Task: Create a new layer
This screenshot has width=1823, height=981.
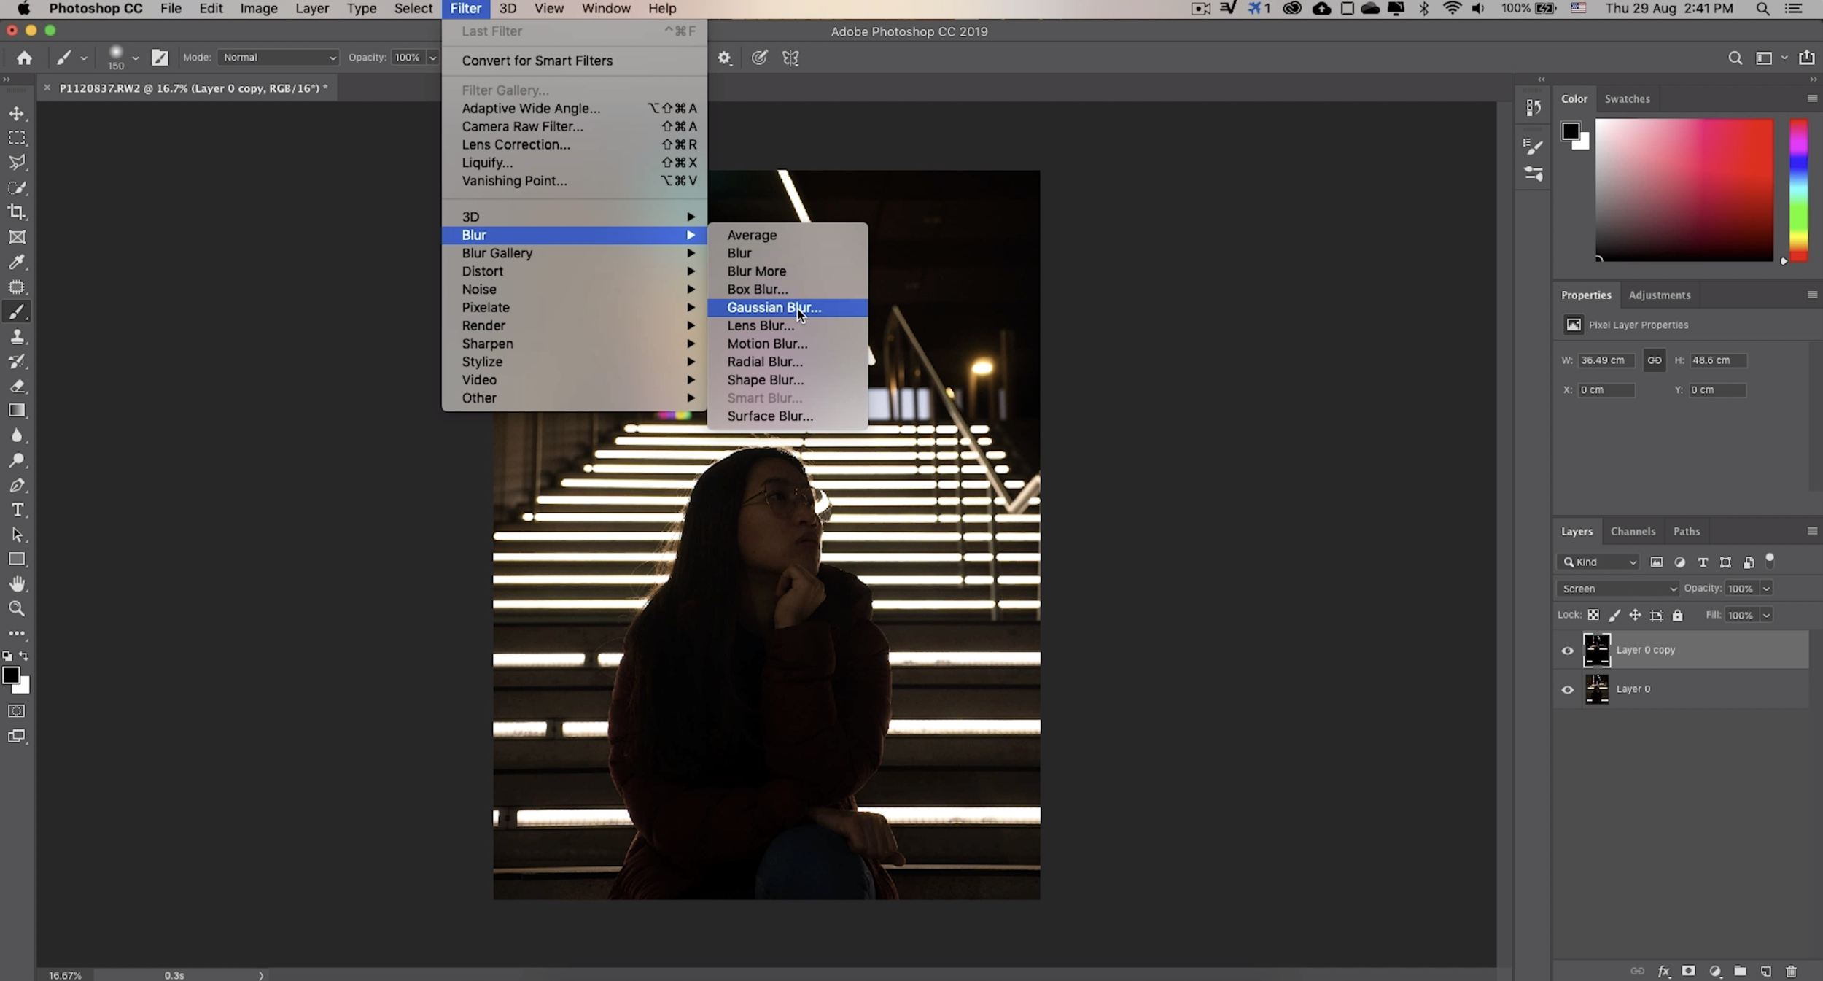Action: [1765, 972]
